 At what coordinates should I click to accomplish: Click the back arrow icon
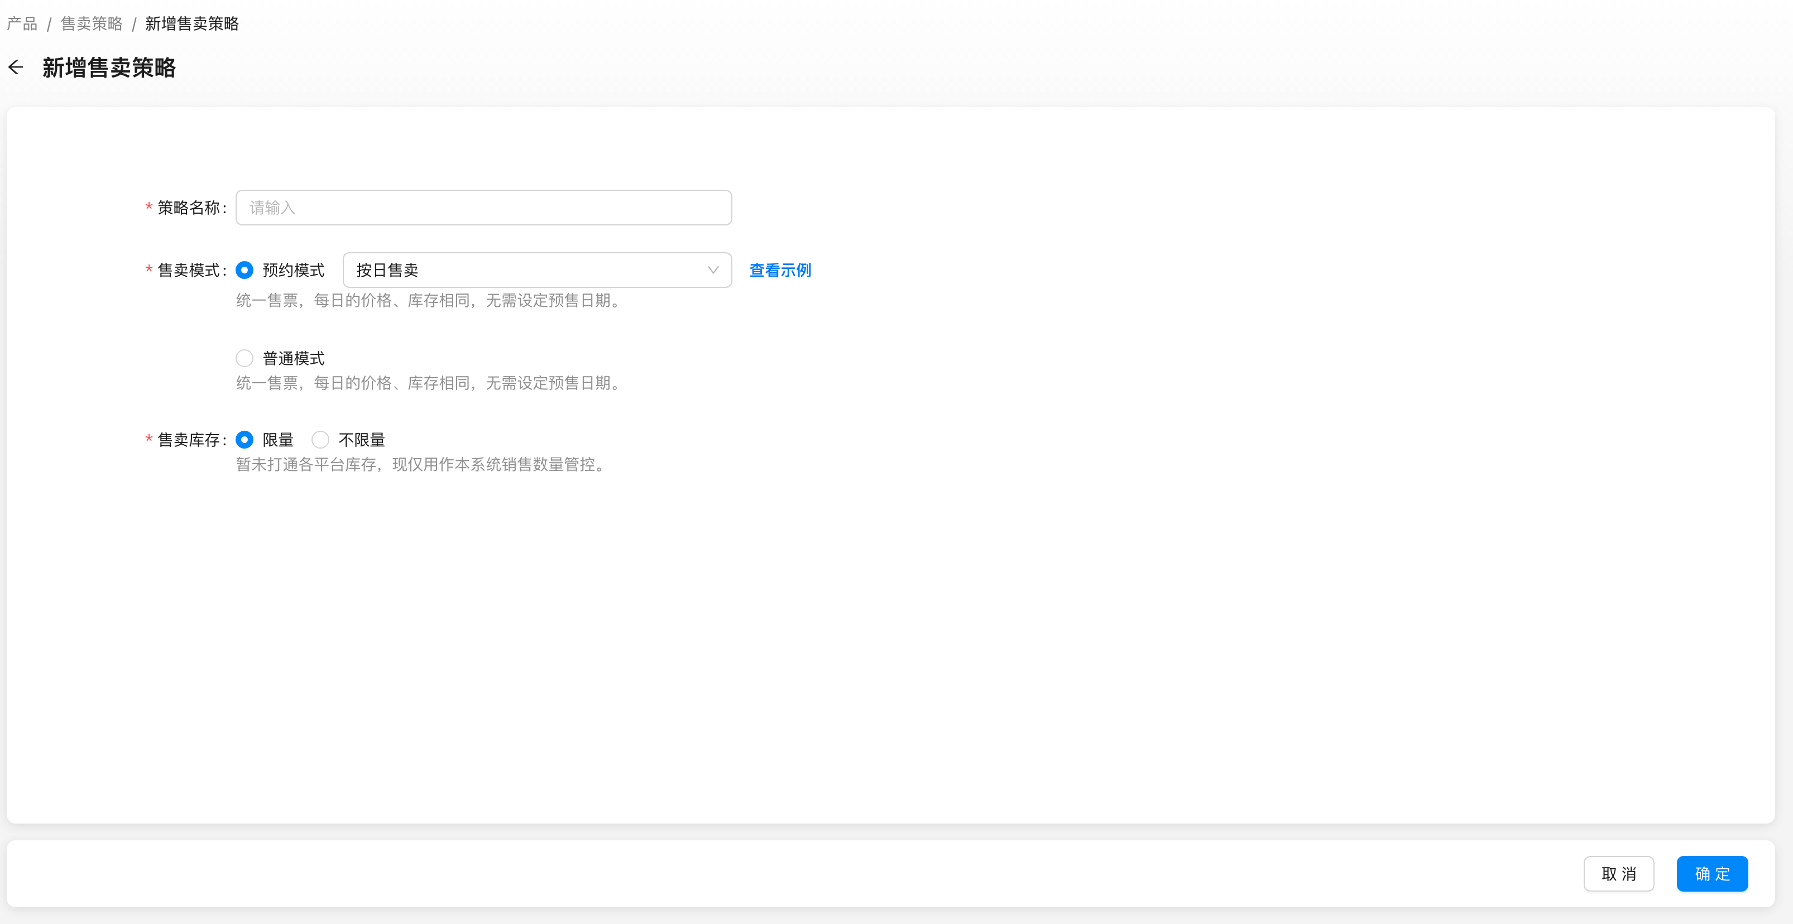[x=16, y=68]
